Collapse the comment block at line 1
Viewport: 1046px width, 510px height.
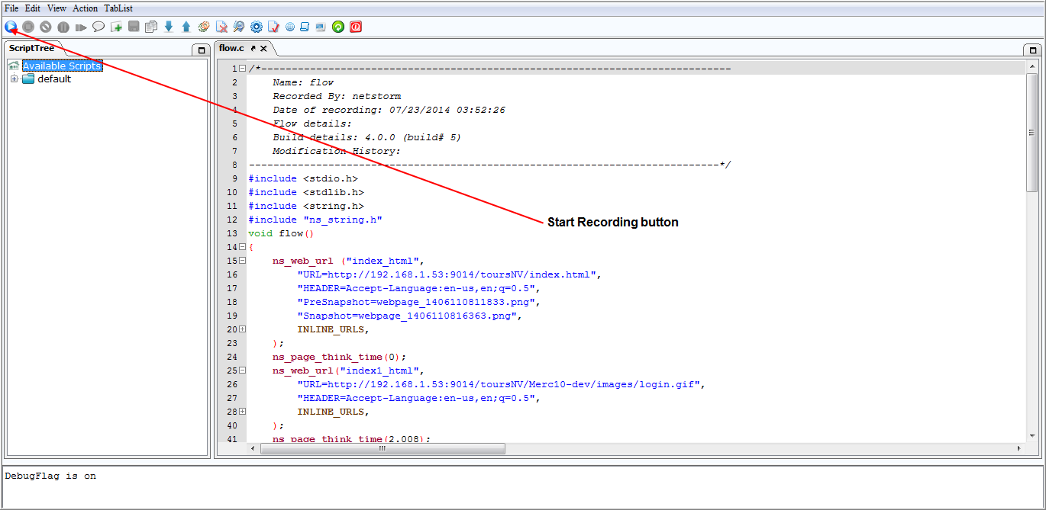(242, 69)
